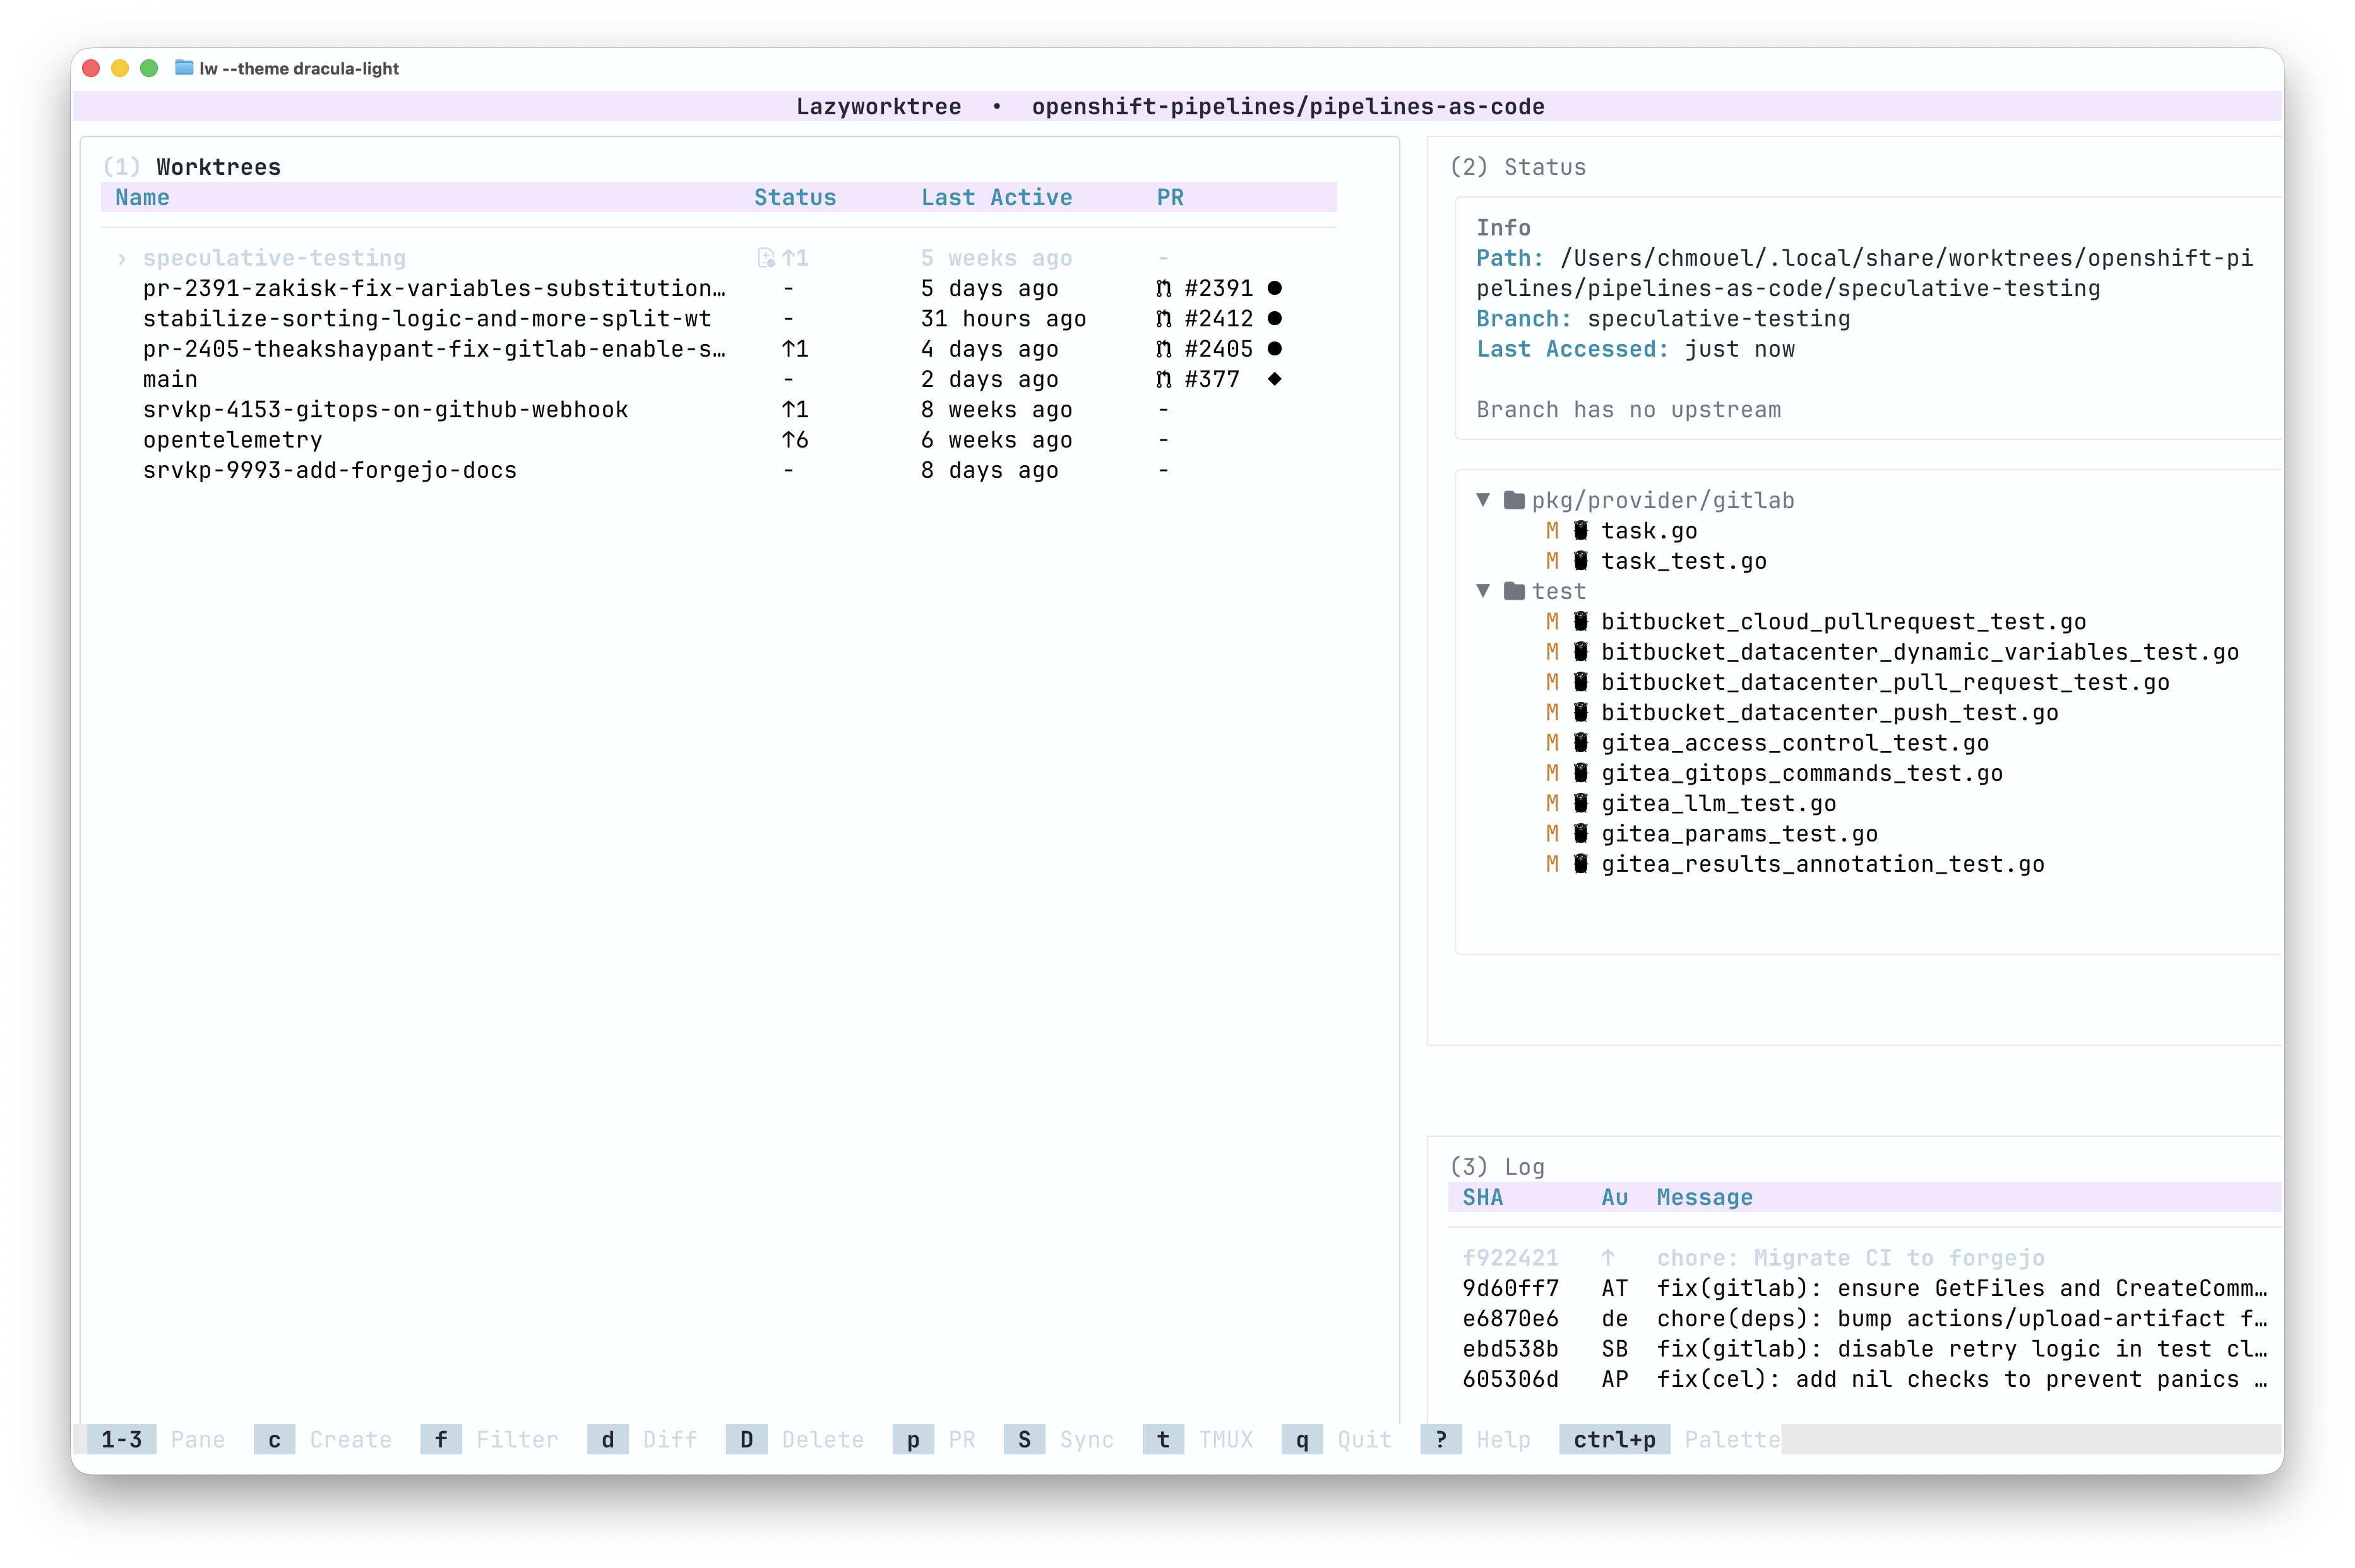The height and width of the screenshot is (1568, 2355).
Task: Click Sync in the bottom bar
Action: [x=1087, y=1440]
